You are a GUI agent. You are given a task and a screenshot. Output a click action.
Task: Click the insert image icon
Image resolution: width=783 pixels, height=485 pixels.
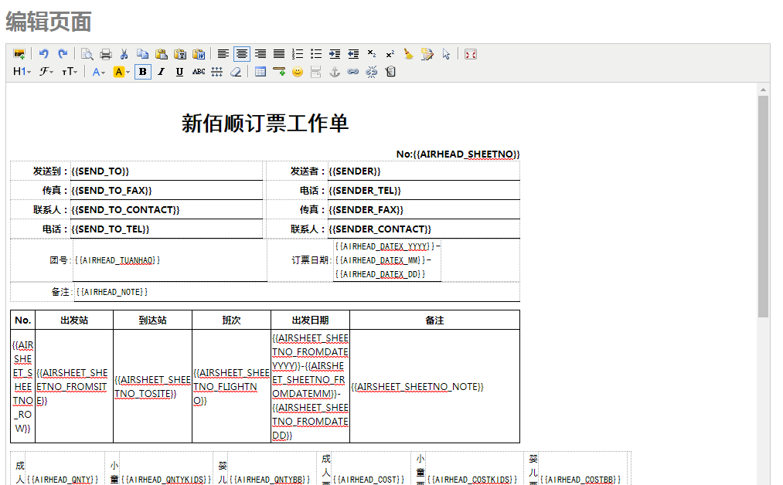click(x=19, y=54)
